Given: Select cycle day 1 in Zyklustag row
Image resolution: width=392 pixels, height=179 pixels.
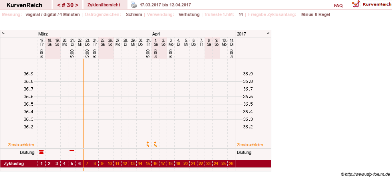Looking at the screenshot, I should [42, 164].
